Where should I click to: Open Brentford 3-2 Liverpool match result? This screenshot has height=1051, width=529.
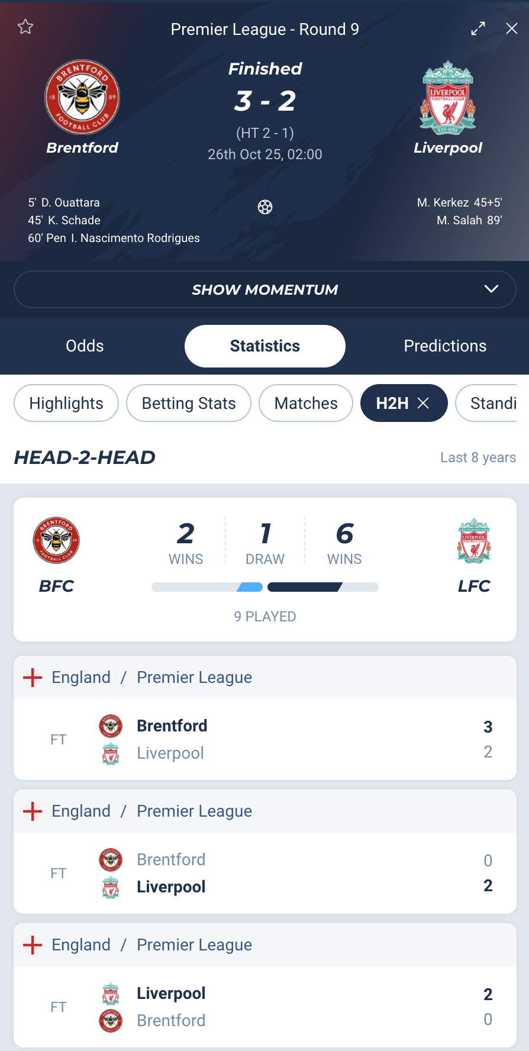pos(265,739)
